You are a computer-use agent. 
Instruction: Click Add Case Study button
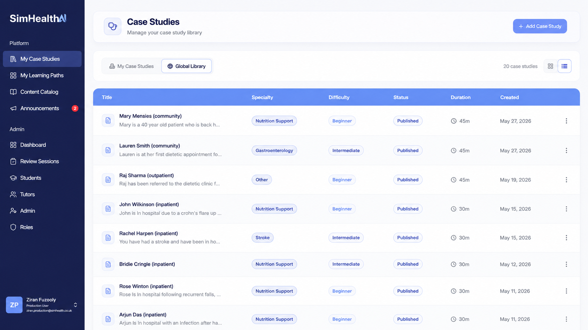point(540,26)
